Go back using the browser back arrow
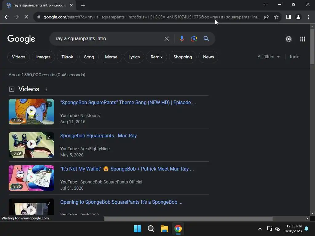 7,17
